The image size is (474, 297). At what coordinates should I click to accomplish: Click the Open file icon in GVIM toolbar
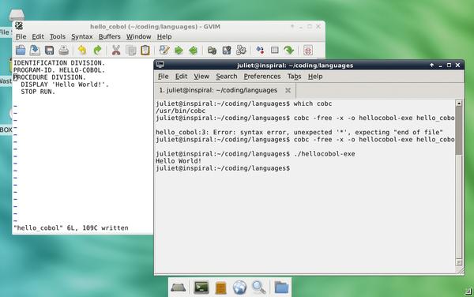(21, 50)
